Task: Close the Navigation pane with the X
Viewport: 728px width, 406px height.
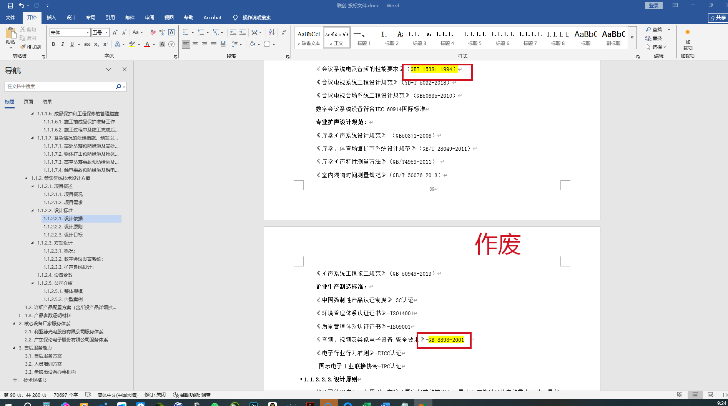Action: pyautogui.click(x=125, y=69)
